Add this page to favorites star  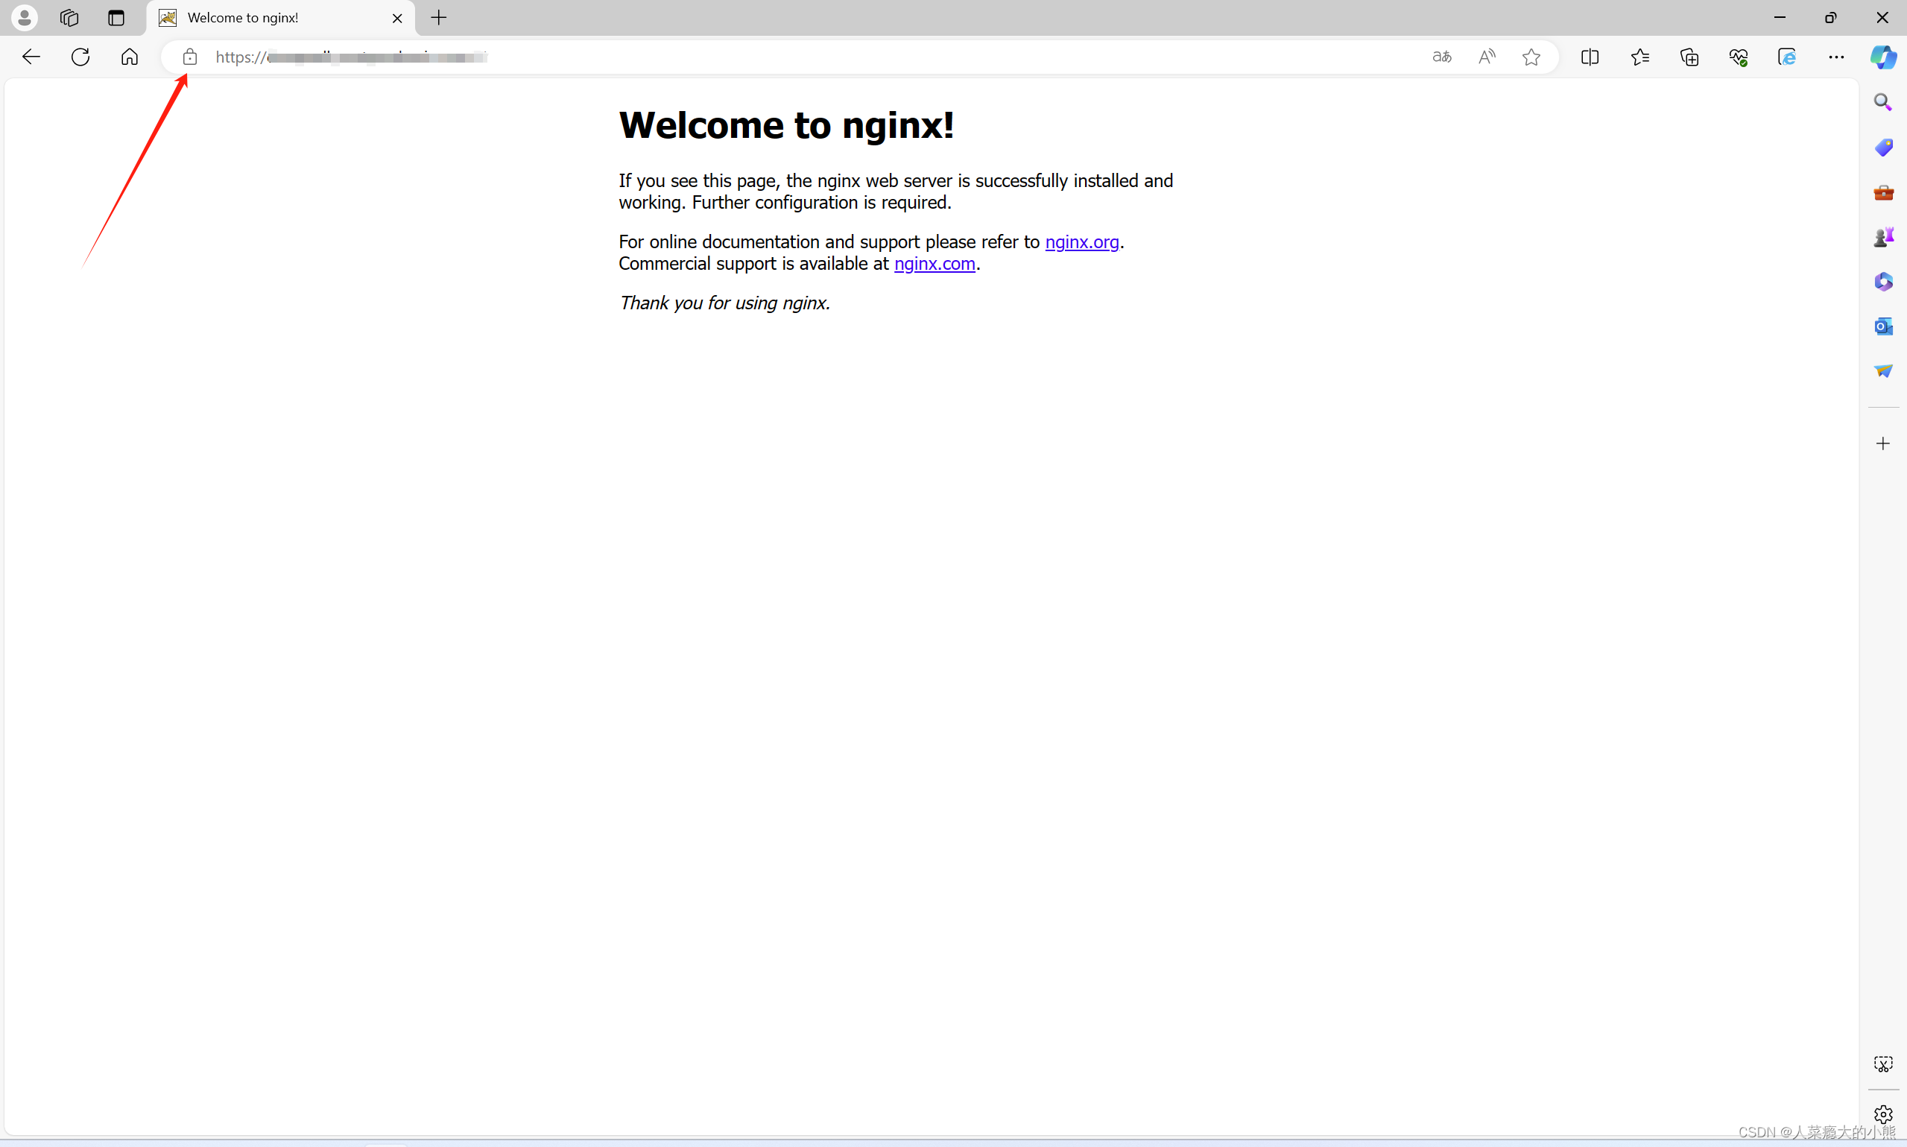[1531, 57]
